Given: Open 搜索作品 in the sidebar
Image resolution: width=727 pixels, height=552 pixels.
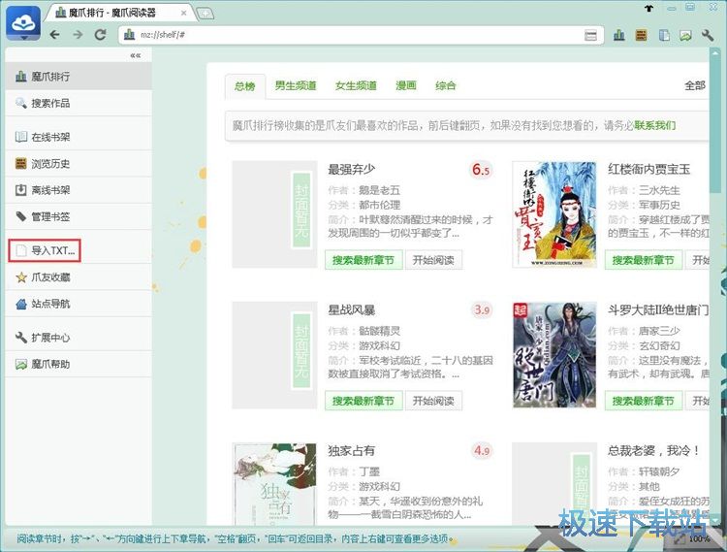Looking at the screenshot, I should 79,103.
